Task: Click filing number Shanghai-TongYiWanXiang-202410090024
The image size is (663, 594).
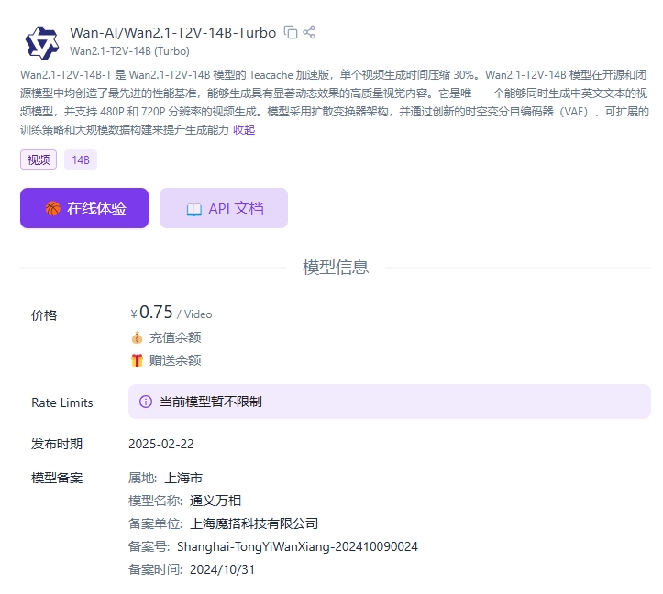Action: tap(297, 546)
